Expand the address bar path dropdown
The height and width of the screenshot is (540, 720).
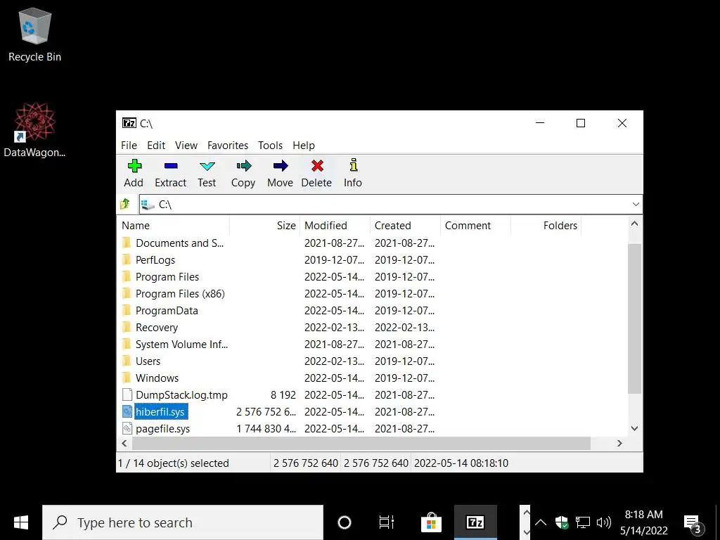tap(636, 205)
